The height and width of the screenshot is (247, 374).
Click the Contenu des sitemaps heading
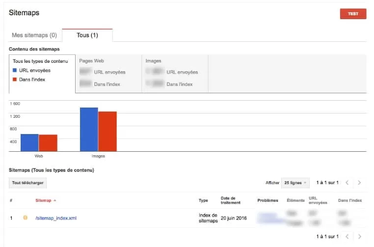click(x=34, y=49)
